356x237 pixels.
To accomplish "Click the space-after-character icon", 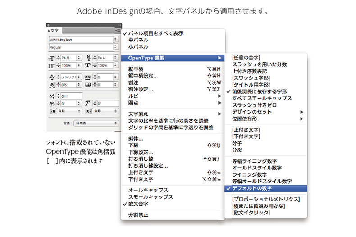I will click(88, 111).
